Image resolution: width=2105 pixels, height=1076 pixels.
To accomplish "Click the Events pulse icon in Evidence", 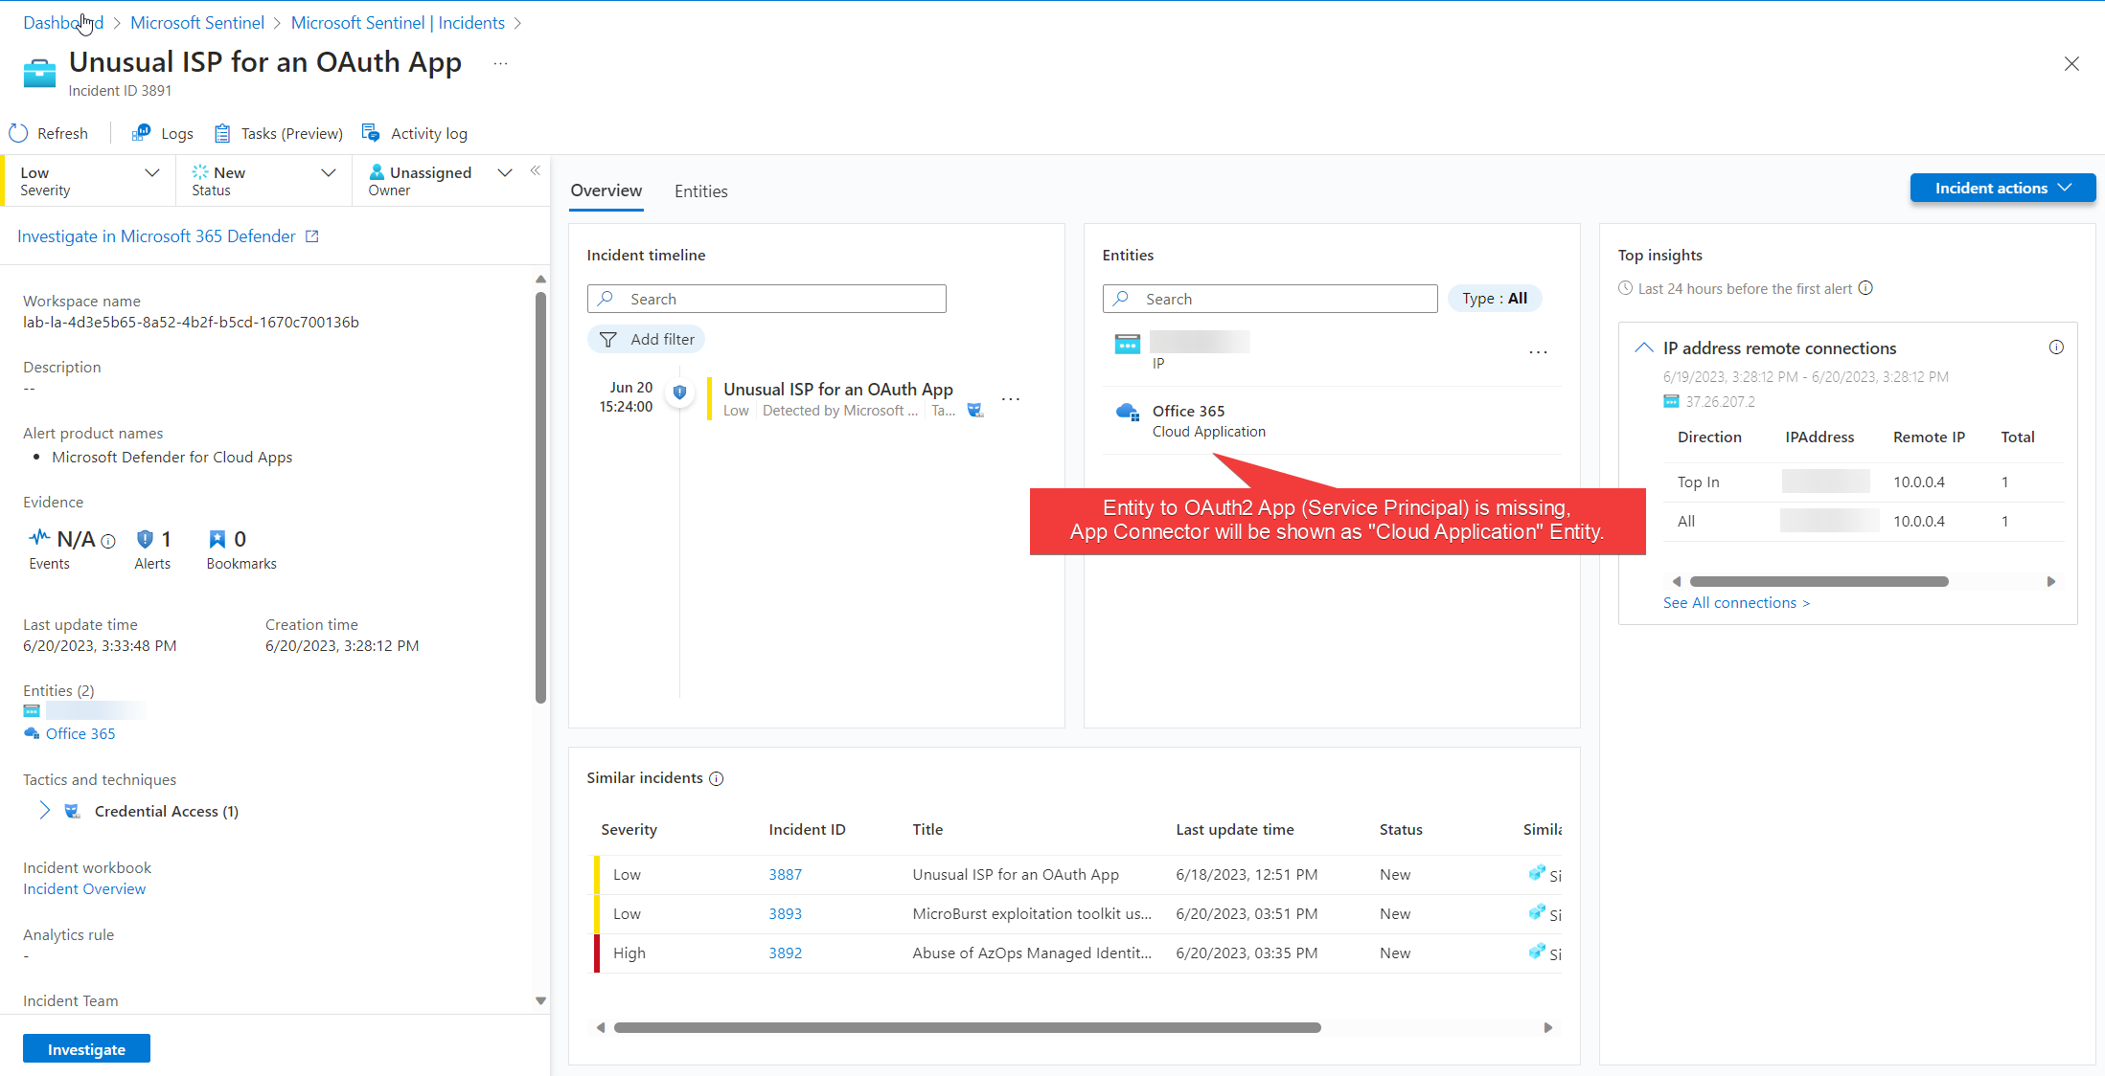I will (39, 537).
